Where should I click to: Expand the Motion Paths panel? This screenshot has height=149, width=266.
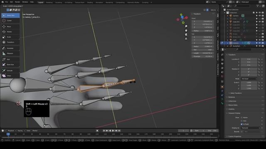(x=233, y=105)
